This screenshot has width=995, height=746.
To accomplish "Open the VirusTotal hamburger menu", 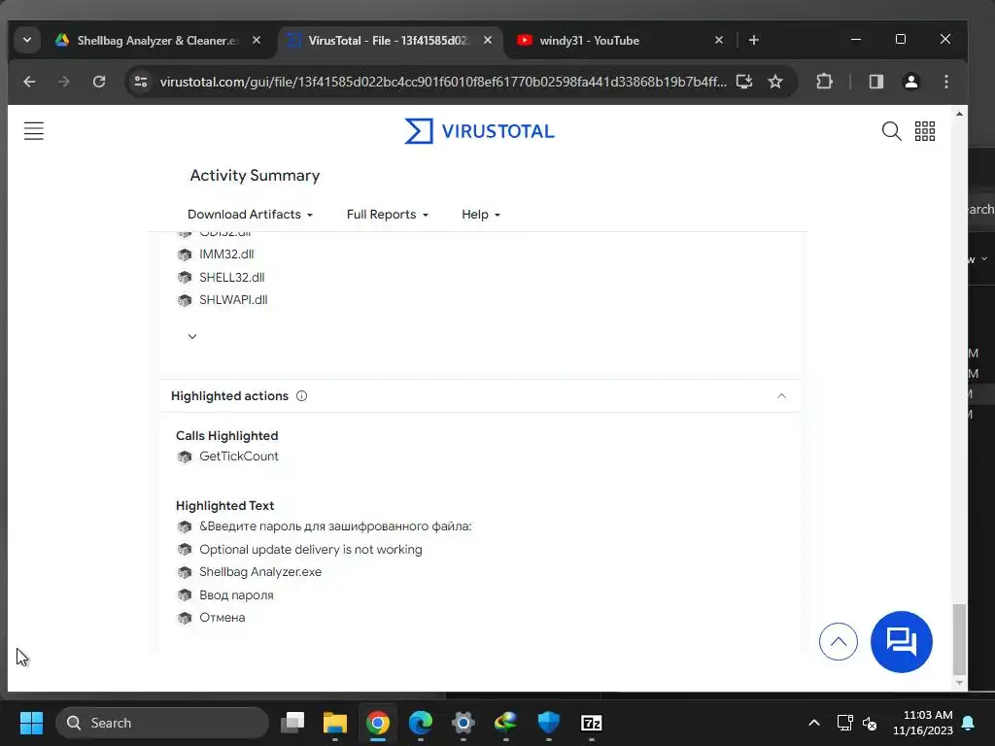I will [x=34, y=131].
